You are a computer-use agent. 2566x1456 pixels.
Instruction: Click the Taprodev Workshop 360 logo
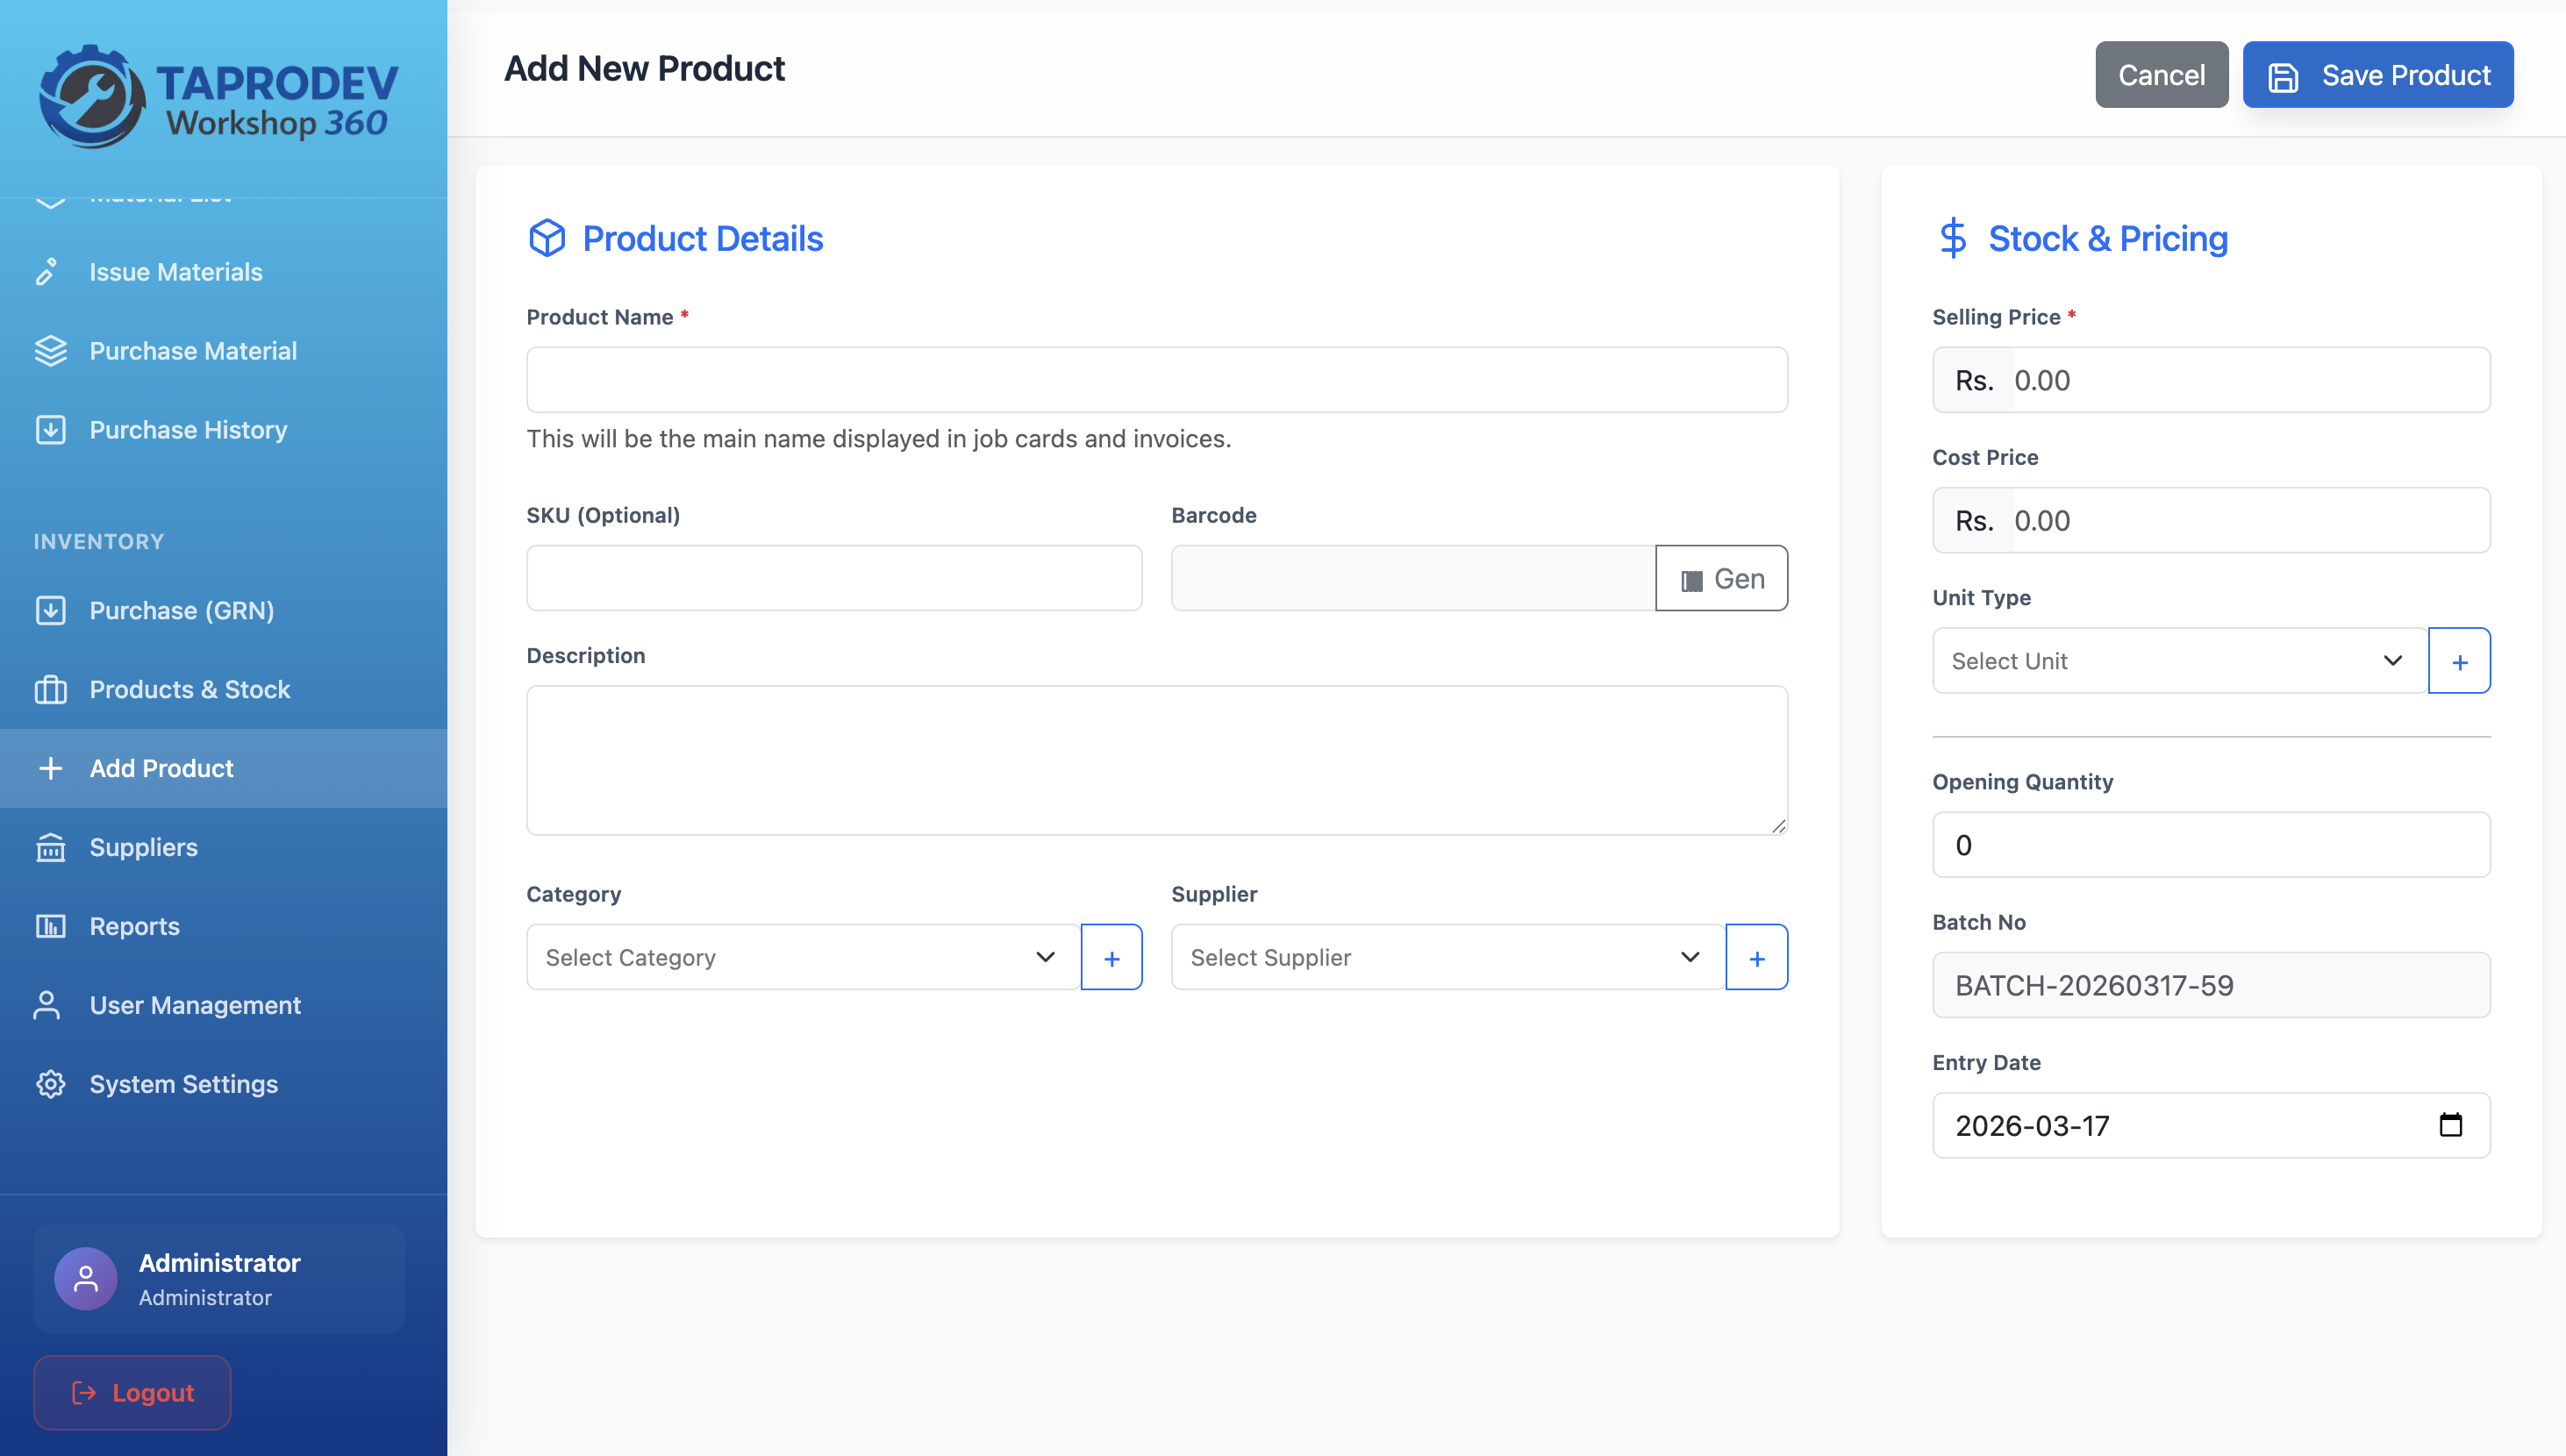219,97
